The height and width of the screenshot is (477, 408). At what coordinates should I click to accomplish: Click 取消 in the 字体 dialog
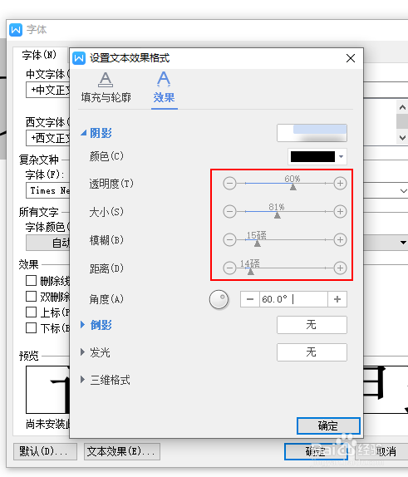point(382,451)
